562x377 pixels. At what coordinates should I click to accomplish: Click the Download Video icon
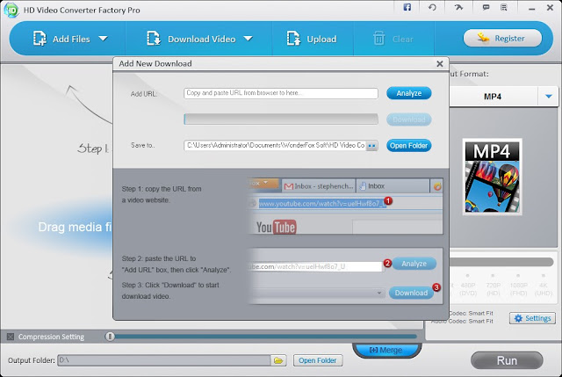pos(154,39)
